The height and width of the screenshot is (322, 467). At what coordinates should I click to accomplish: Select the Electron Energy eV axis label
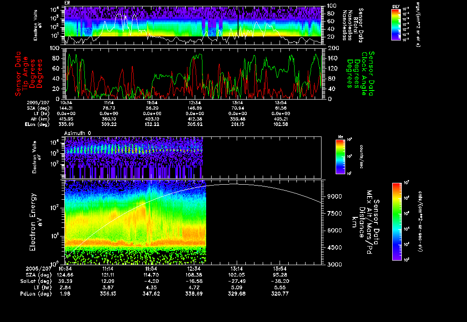[x=32, y=221]
